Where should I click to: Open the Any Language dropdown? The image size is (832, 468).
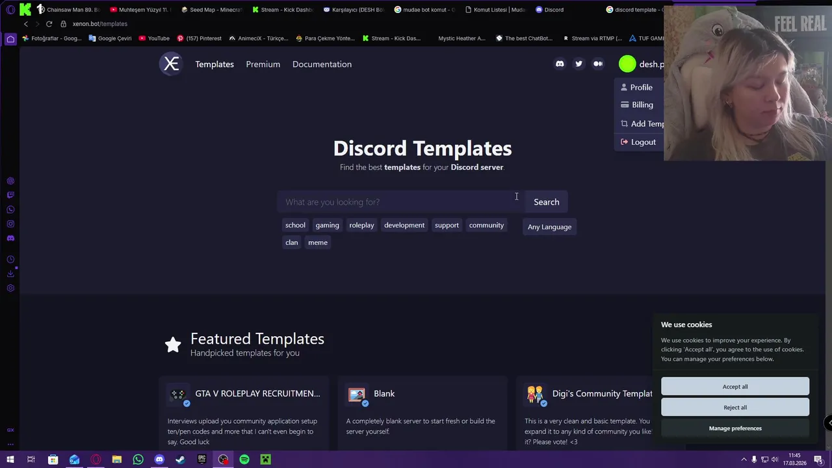(549, 227)
